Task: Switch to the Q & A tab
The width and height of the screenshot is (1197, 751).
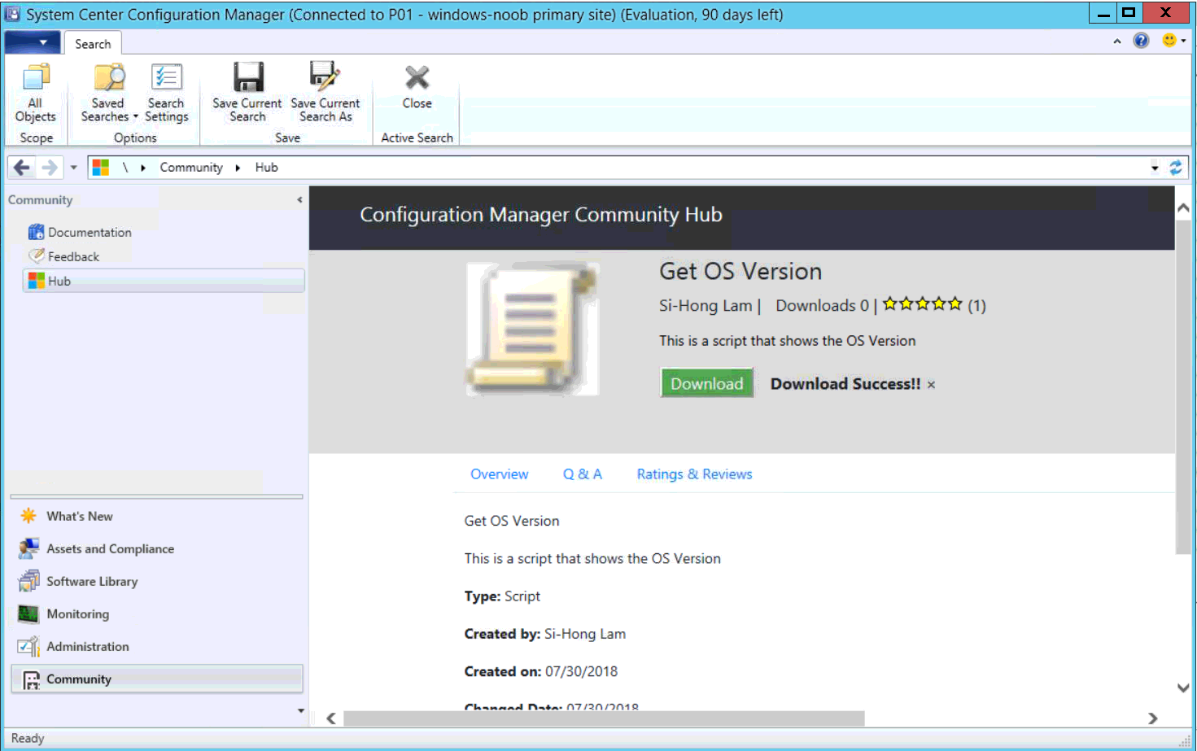Action: pyautogui.click(x=582, y=474)
